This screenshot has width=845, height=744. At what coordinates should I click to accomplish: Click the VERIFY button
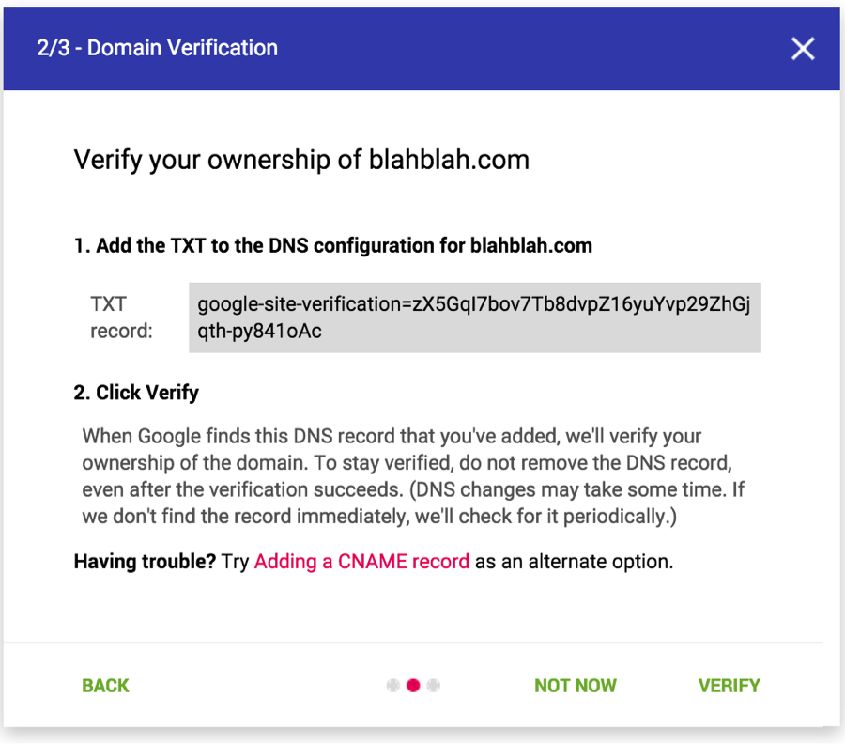point(730,685)
